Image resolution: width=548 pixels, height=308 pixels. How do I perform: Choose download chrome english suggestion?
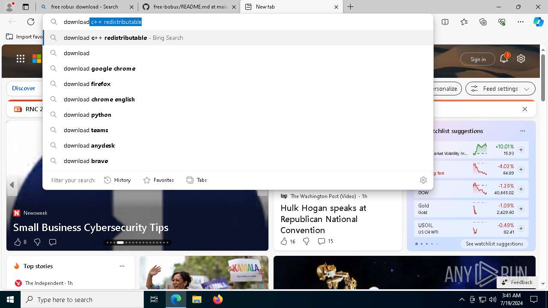coord(238,99)
